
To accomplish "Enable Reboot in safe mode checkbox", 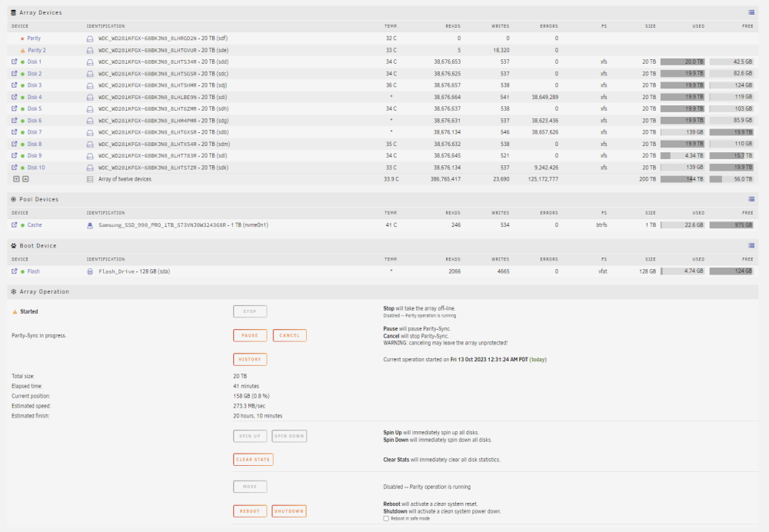I will [x=386, y=518].
